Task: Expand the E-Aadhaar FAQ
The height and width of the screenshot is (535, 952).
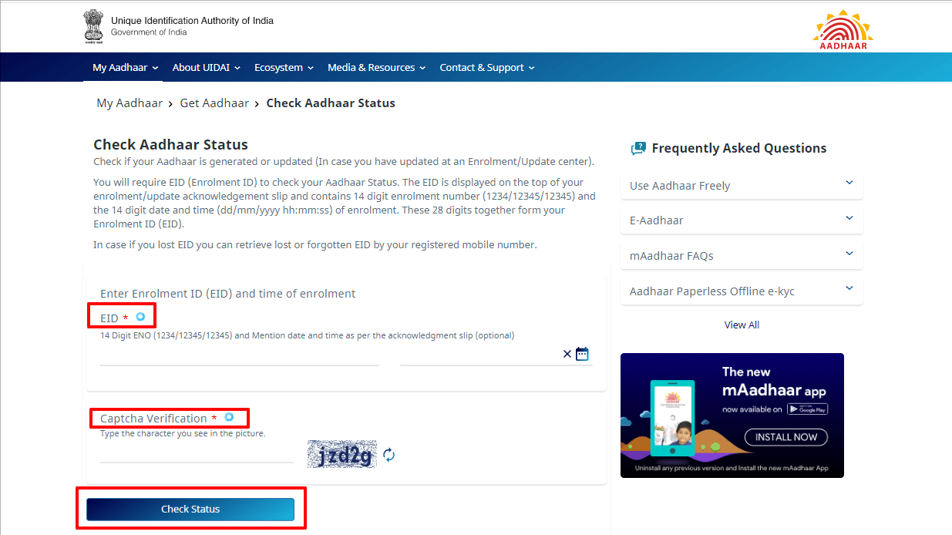Action: tap(742, 220)
